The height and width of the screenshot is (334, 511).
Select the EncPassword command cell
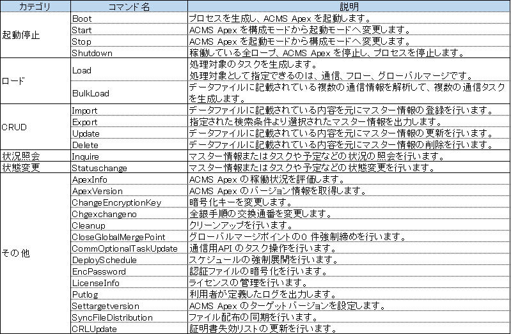point(129,271)
